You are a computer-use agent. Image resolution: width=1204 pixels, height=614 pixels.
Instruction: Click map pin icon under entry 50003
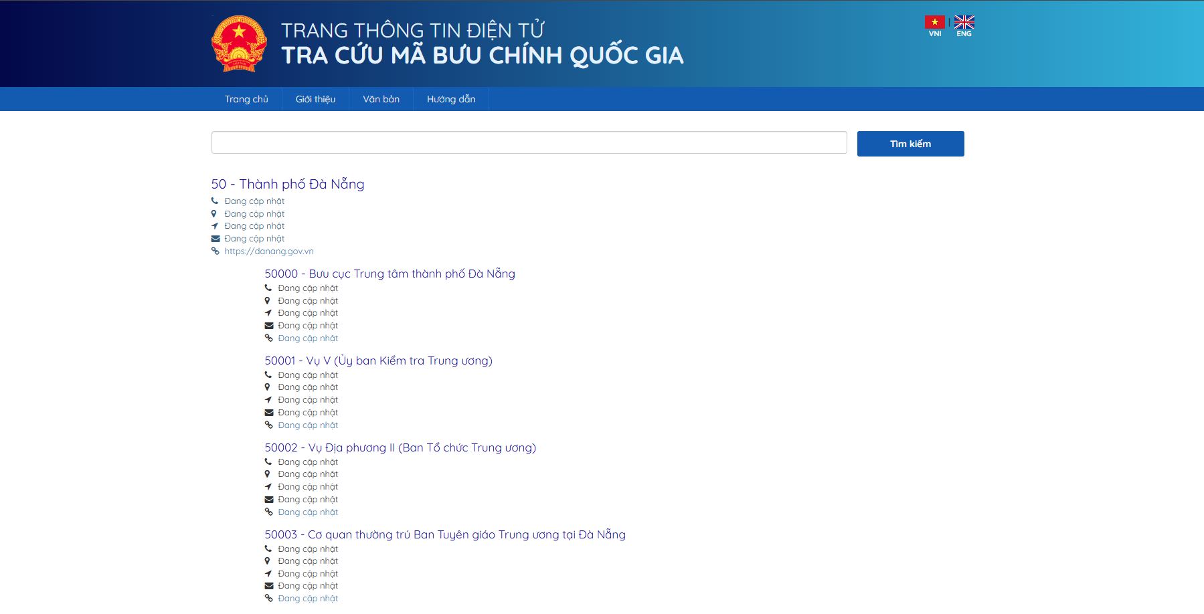tap(268, 561)
